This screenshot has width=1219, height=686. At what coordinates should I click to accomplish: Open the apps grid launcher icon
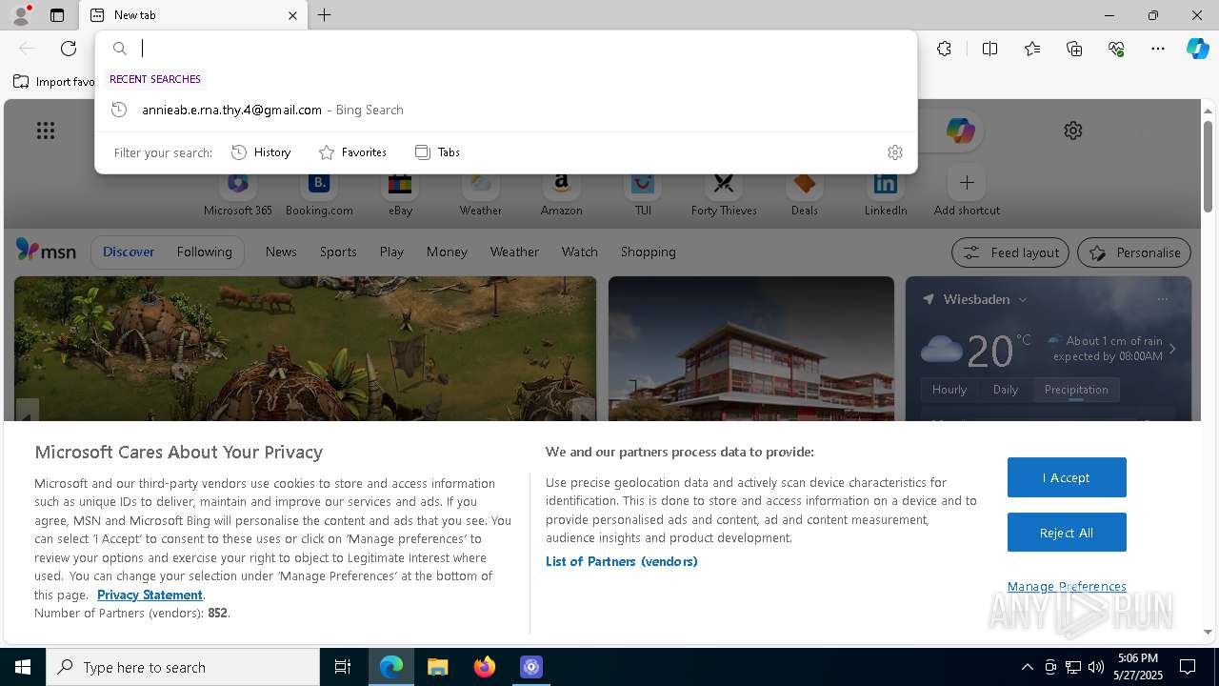tap(46, 131)
